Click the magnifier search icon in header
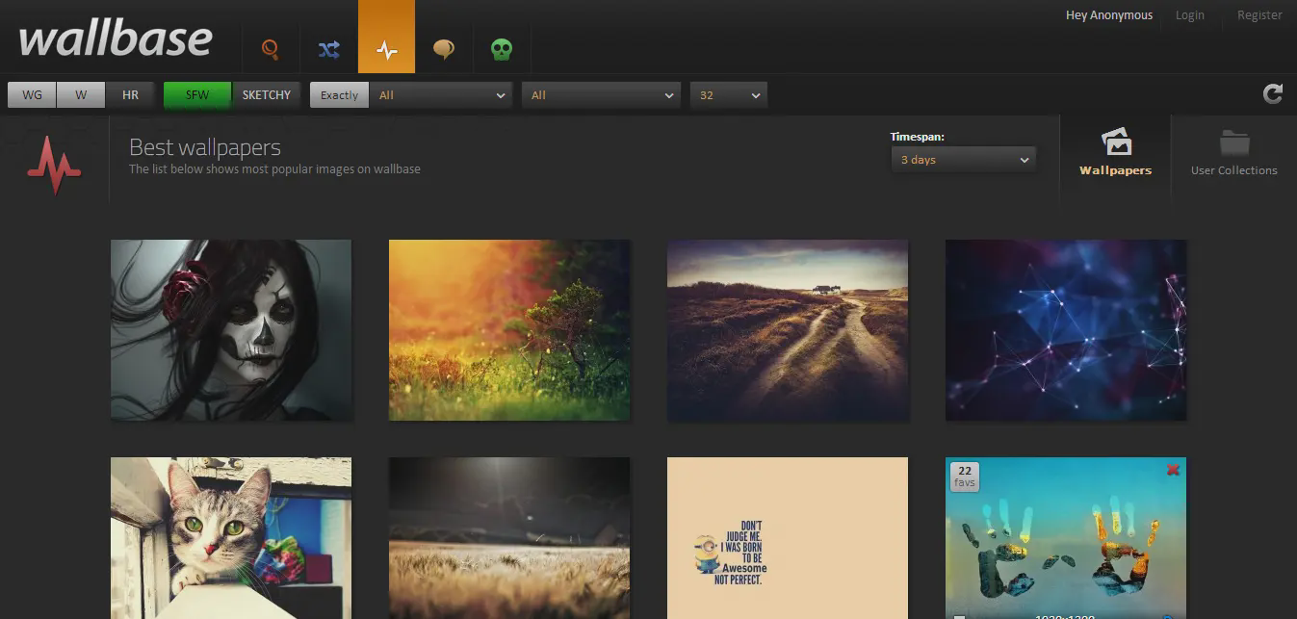The image size is (1297, 619). click(x=271, y=49)
